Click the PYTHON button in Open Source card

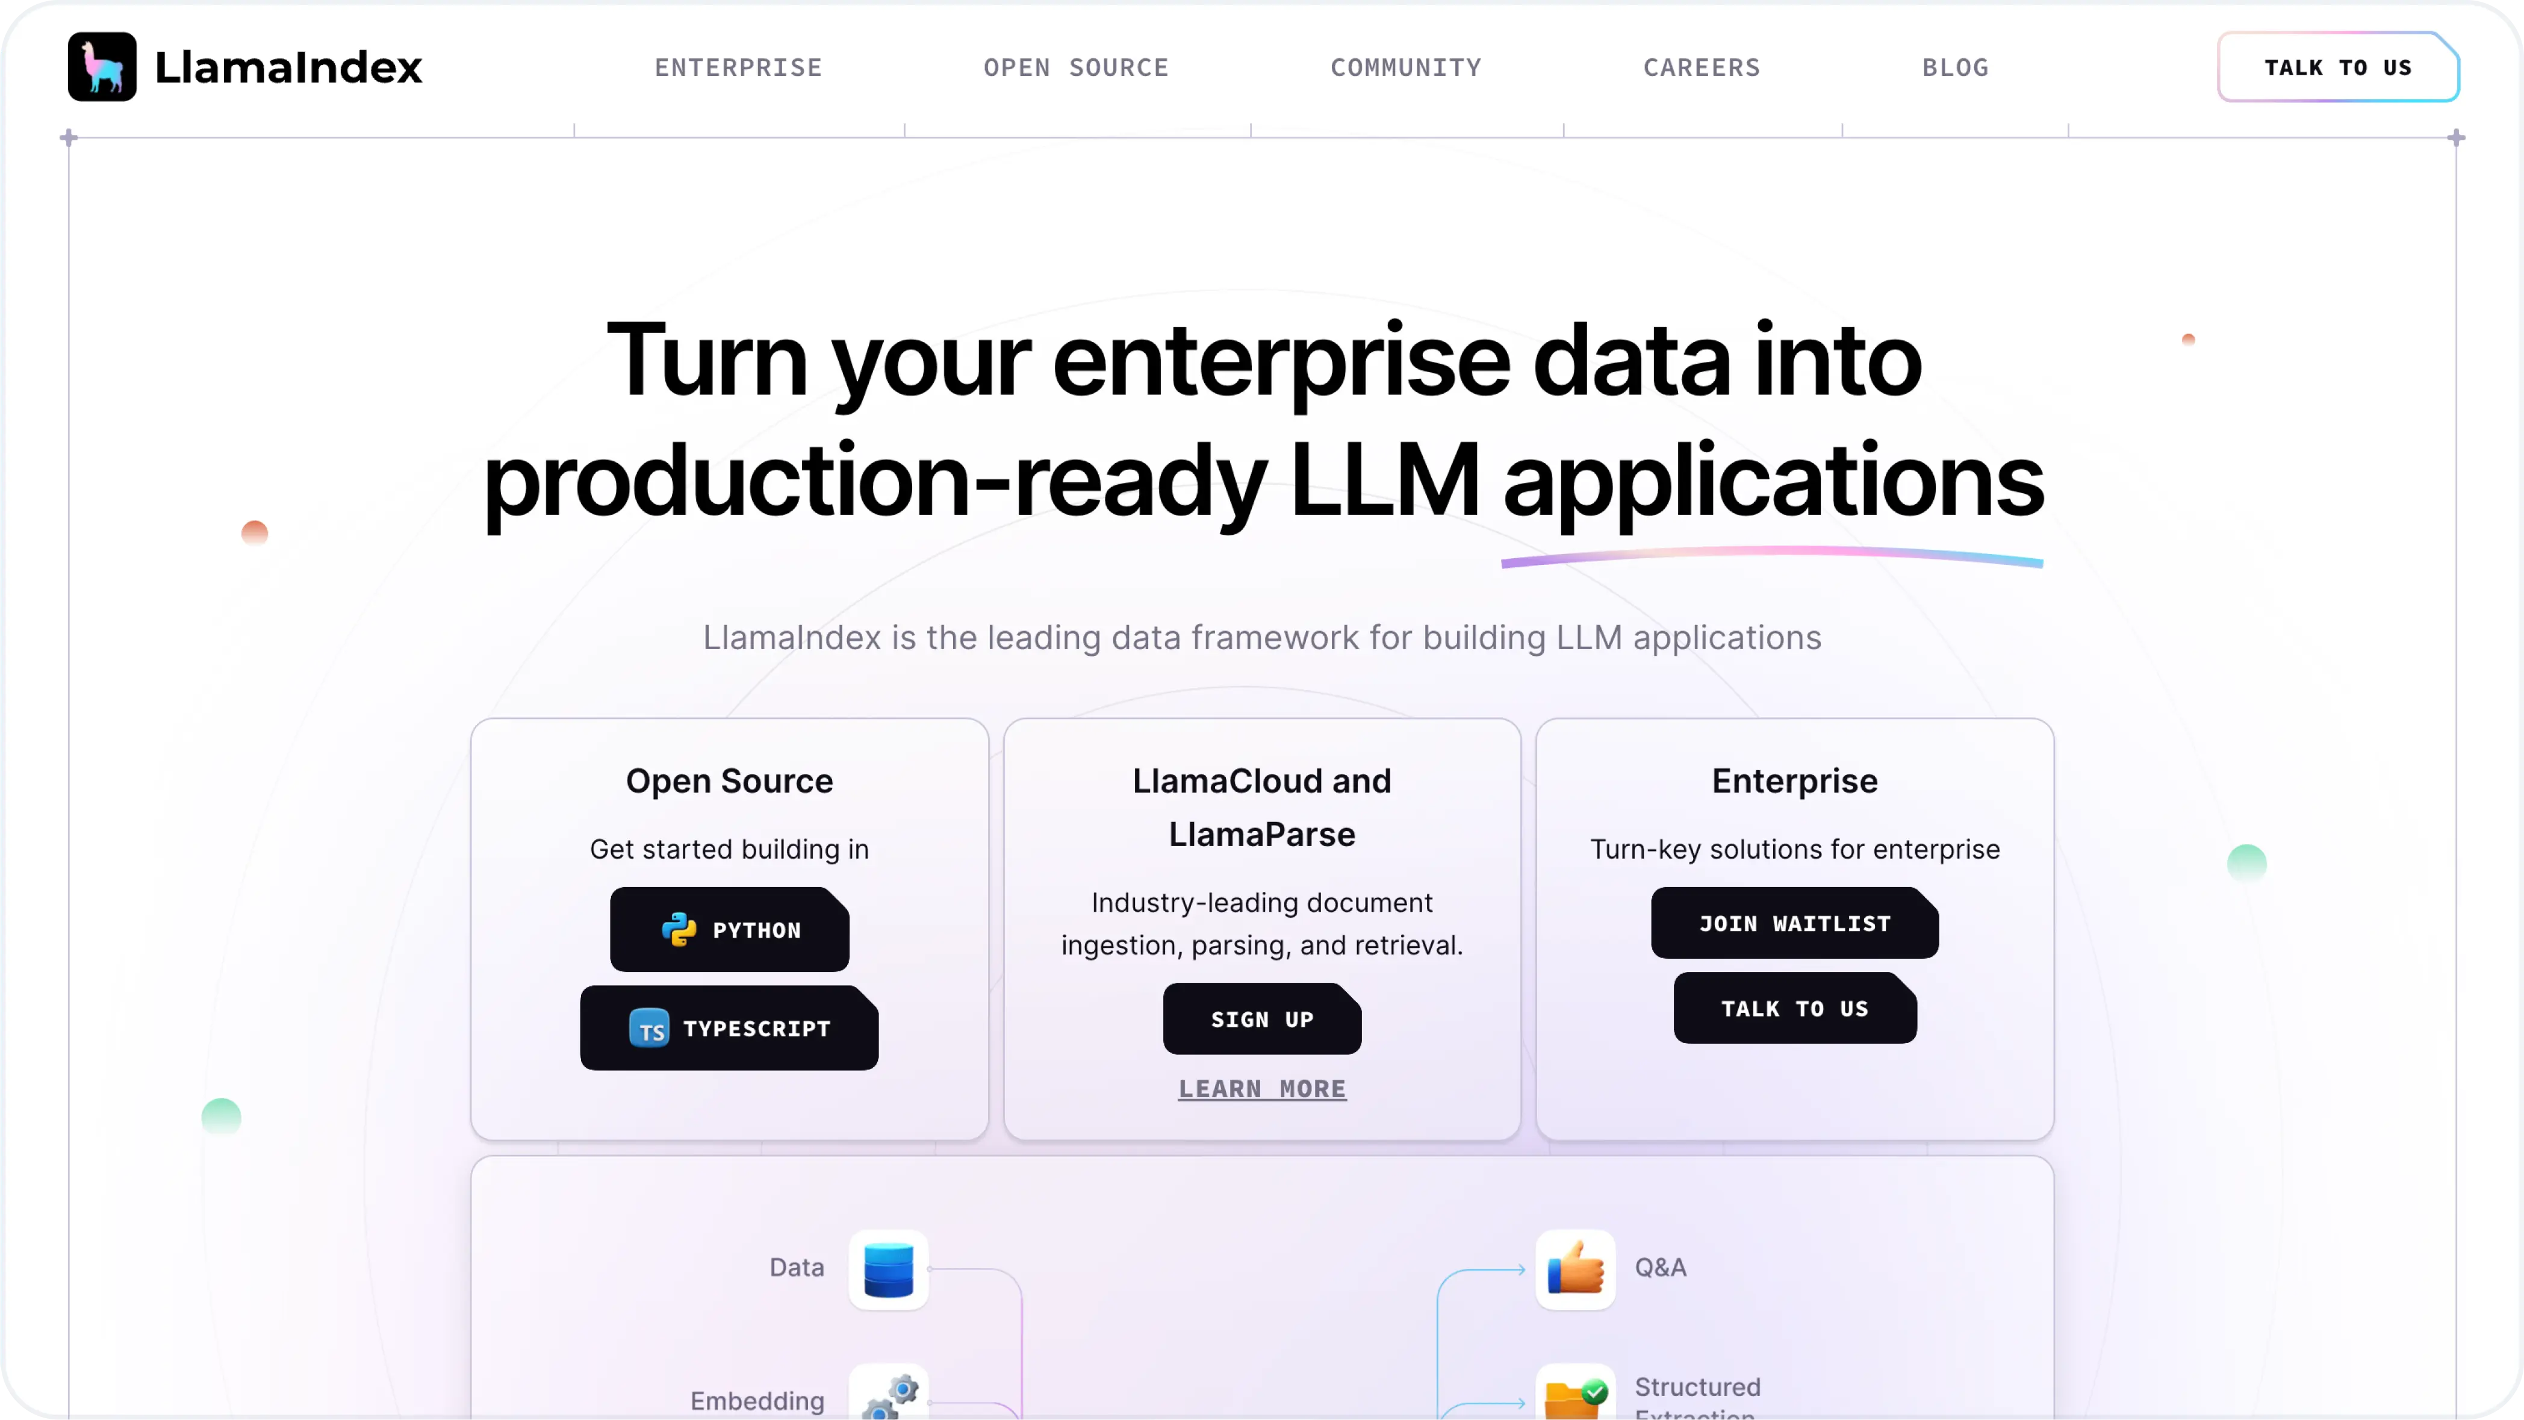tap(728, 929)
